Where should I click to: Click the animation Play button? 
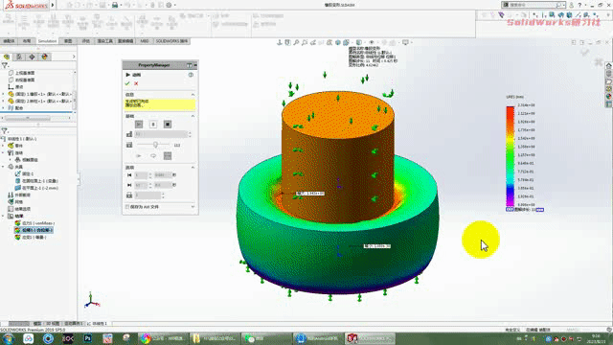pos(139,125)
